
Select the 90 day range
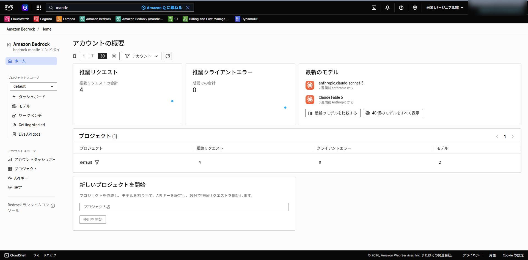[114, 56]
